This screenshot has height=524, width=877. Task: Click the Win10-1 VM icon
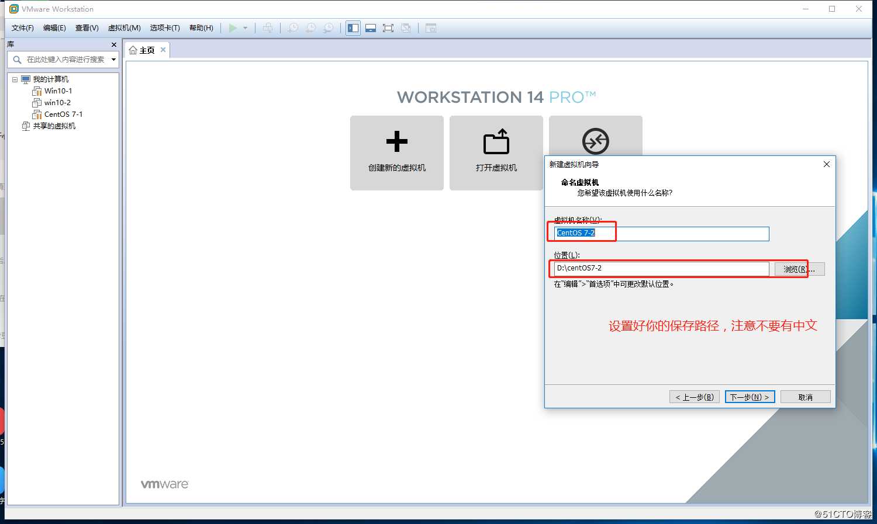(x=37, y=91)
